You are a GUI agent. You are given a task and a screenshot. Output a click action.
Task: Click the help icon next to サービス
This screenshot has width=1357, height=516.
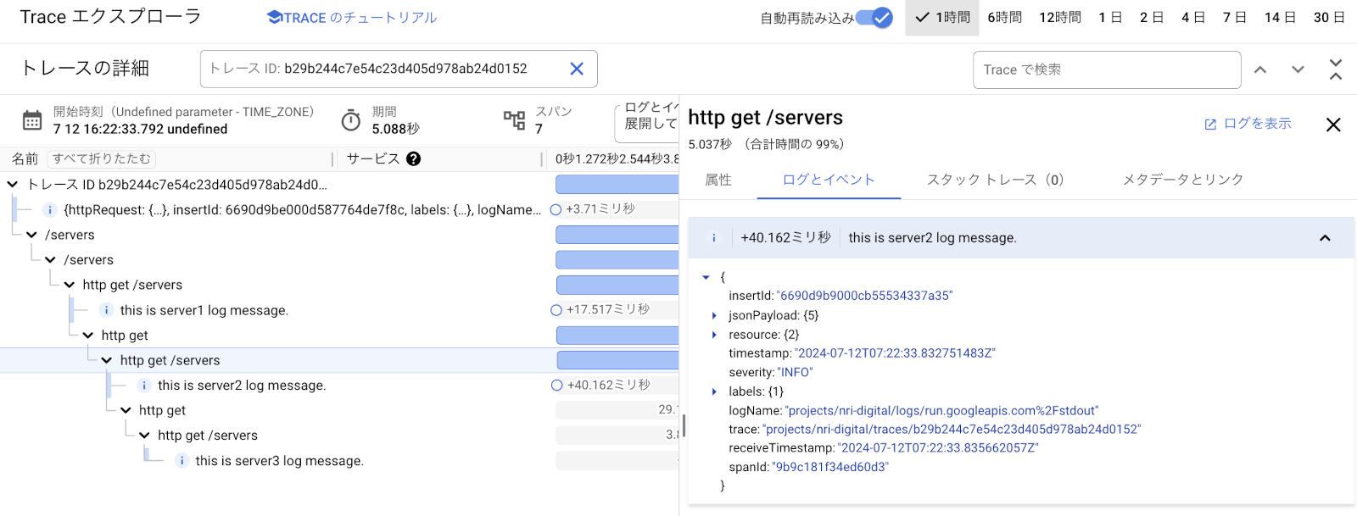tap(413, 158)
